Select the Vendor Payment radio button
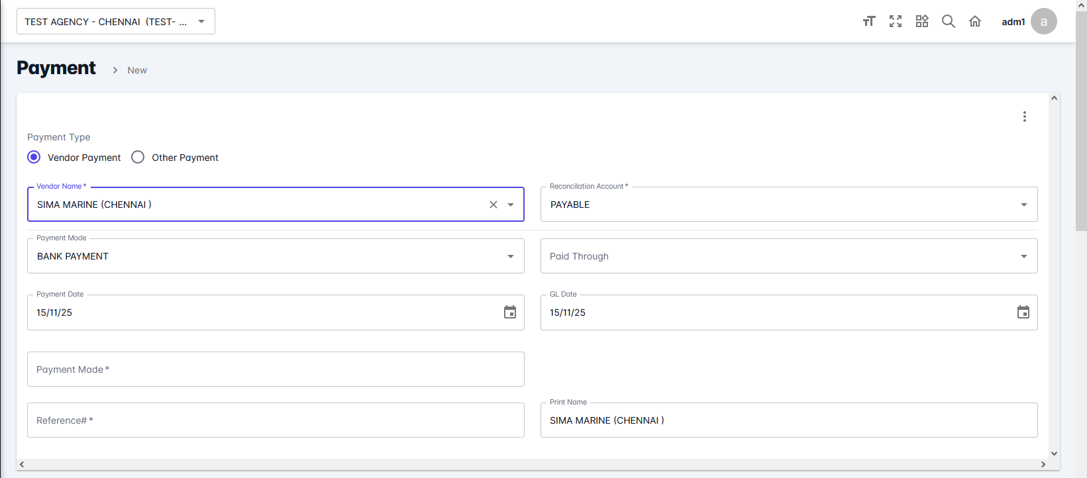Viewport: 1087px width, 478px height. coord(34,157)
